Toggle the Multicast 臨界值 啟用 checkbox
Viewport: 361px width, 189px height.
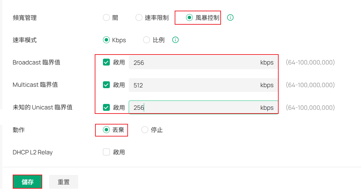tap(106, 85)
